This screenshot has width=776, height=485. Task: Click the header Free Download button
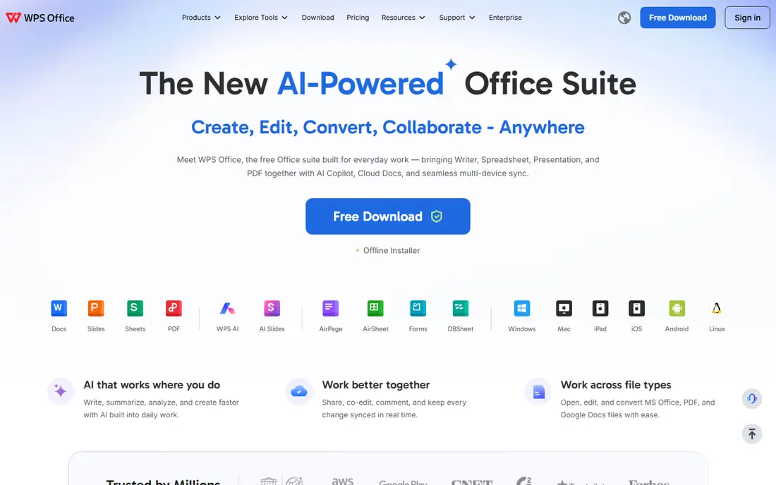point(677,18)
